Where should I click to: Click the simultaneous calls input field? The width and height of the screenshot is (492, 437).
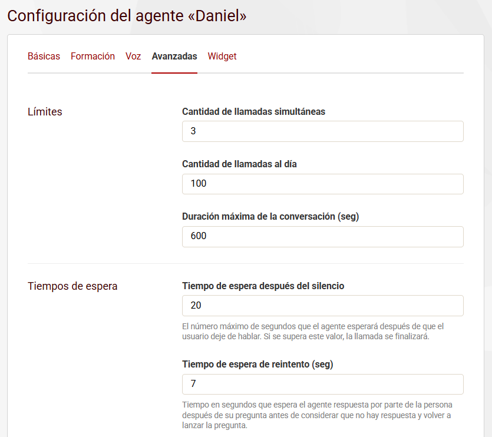[x=322, y=131]
